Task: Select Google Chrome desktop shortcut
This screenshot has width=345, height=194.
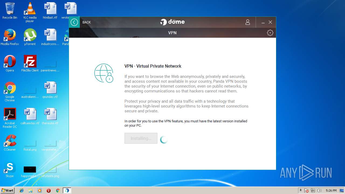Action: pos(10,92)
